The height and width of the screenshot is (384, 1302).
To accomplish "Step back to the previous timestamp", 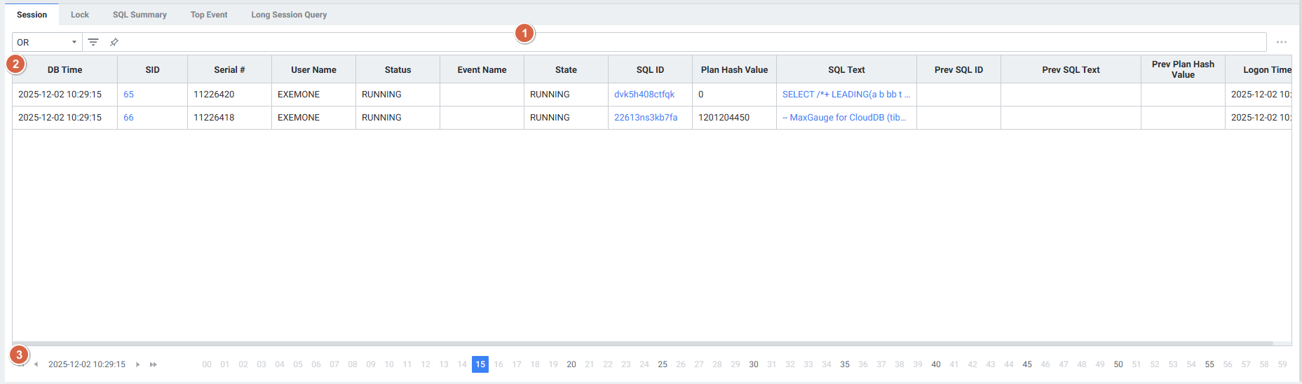I will pyautogui.click(x=36, y=364).
